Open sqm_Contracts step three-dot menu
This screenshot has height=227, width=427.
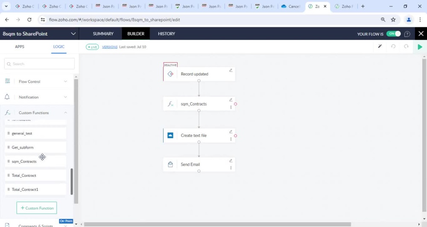point(231,107)
